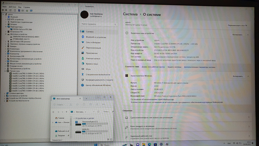
Task: Select Сеть и Интернет in Settings sidebar
Action: click(x=99, y=43)
